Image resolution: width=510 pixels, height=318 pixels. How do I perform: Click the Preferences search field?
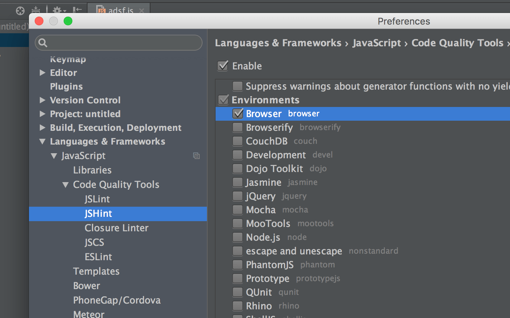click(x=119, y=43)
